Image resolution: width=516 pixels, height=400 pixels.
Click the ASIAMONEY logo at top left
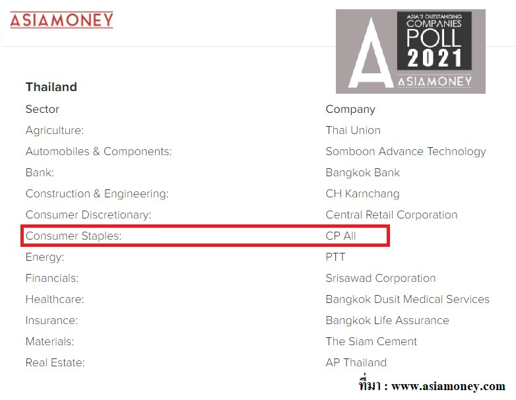pos(61,20)
